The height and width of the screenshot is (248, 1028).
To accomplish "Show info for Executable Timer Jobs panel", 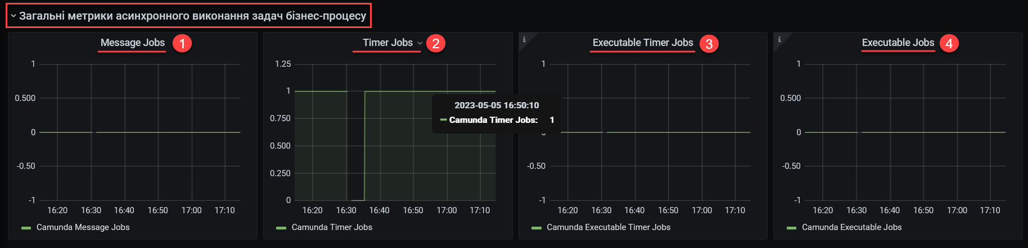I will click(x=524, y=39).
